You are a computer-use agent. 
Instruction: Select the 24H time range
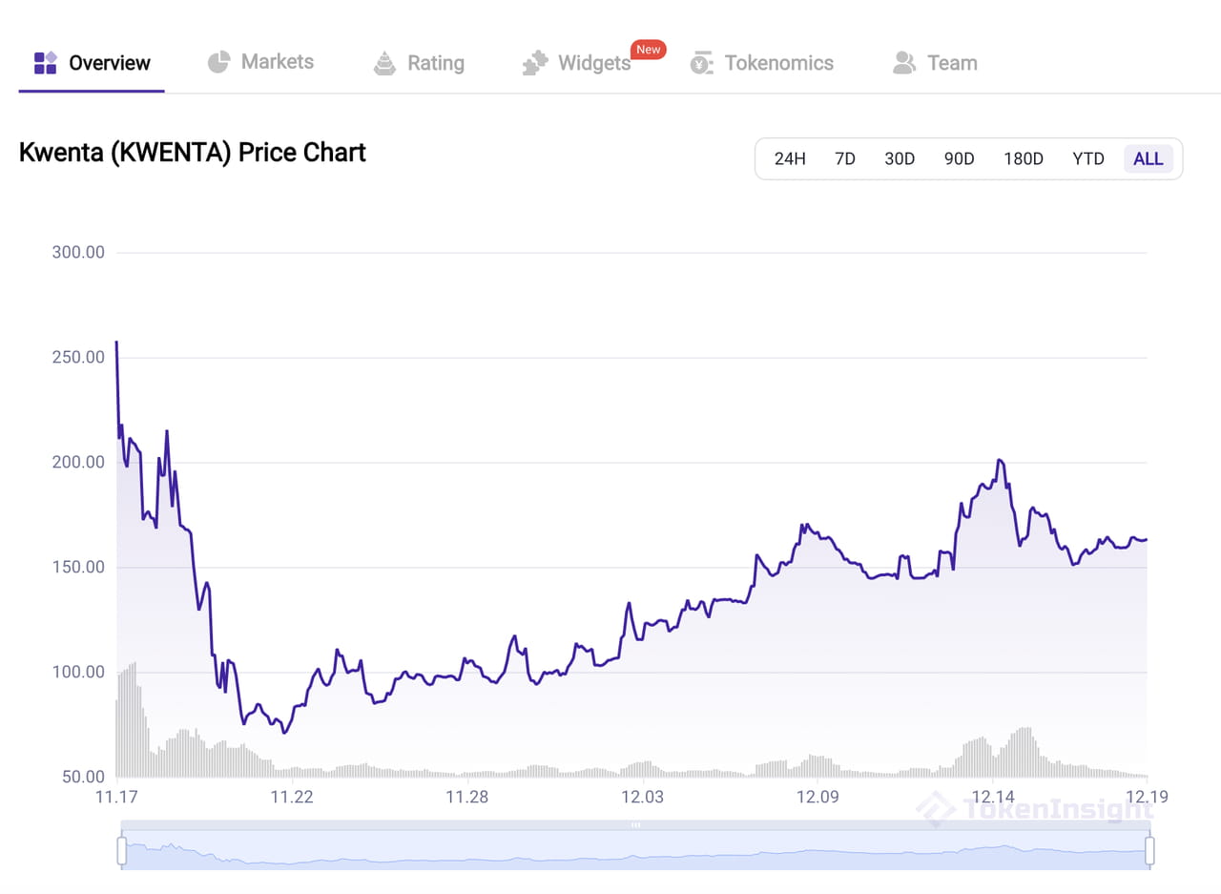click(x=790, y=158)
